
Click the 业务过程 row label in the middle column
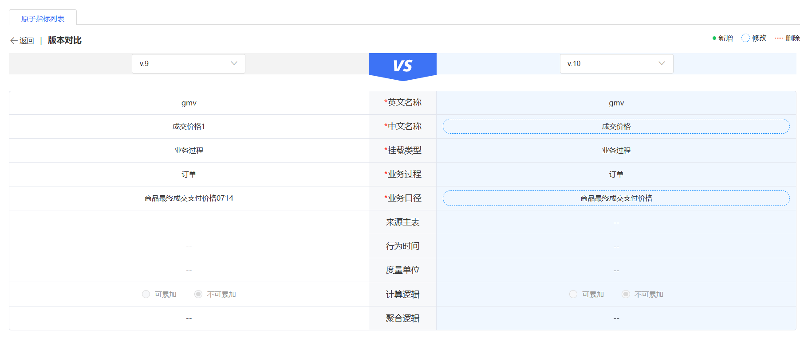(403, 174)
